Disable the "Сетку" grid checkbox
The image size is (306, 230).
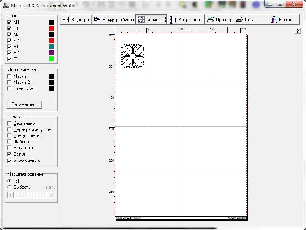click(10, 154)
